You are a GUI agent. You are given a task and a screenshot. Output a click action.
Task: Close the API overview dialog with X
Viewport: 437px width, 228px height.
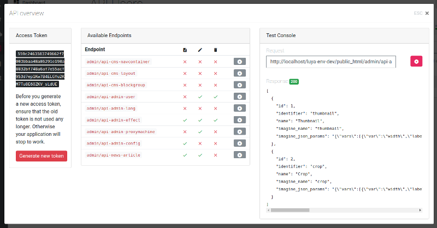pos(427,13)
